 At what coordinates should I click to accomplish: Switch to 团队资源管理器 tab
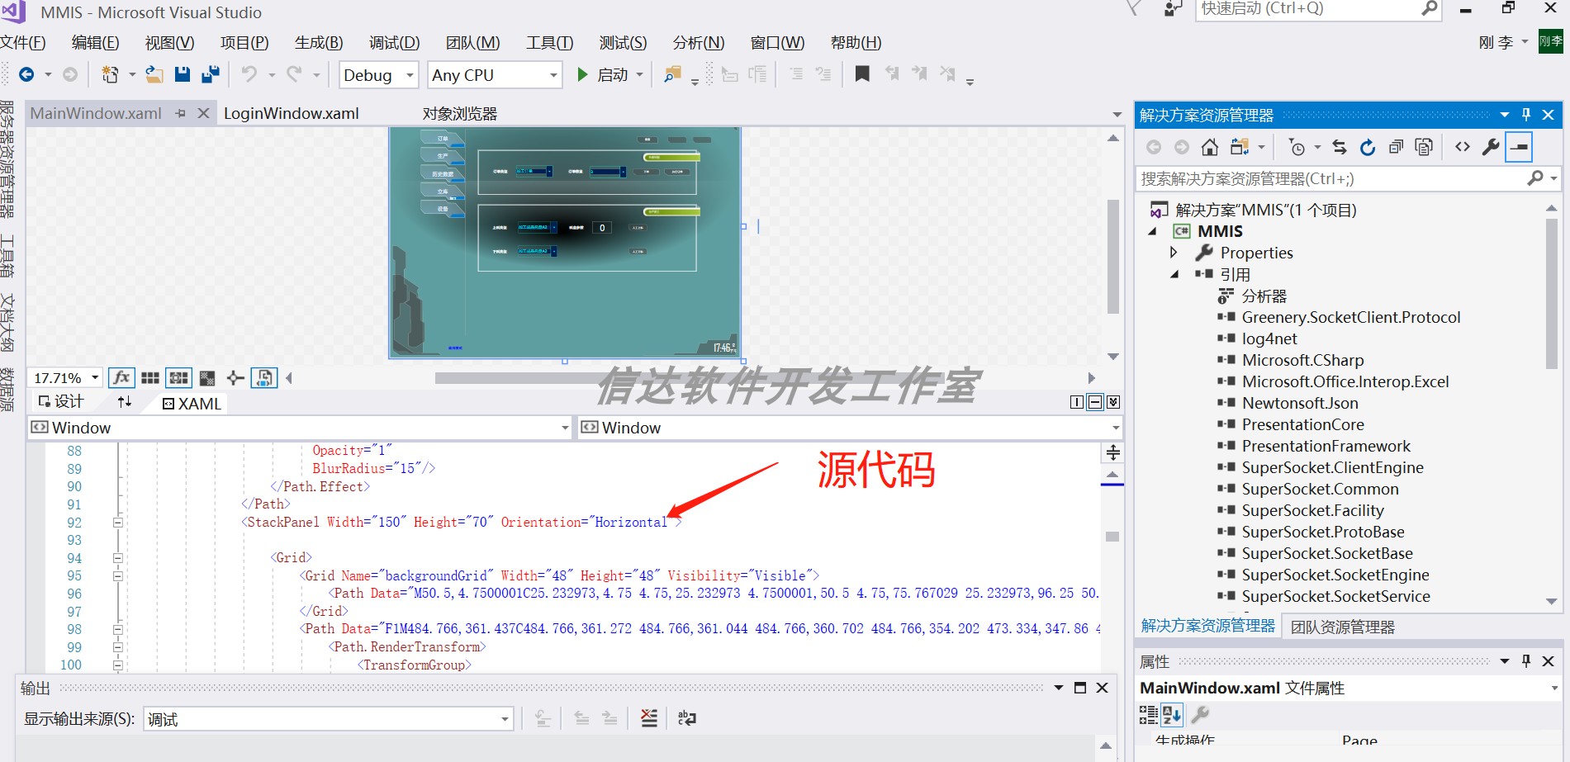pyautogui.click(x=1343, y=627)
